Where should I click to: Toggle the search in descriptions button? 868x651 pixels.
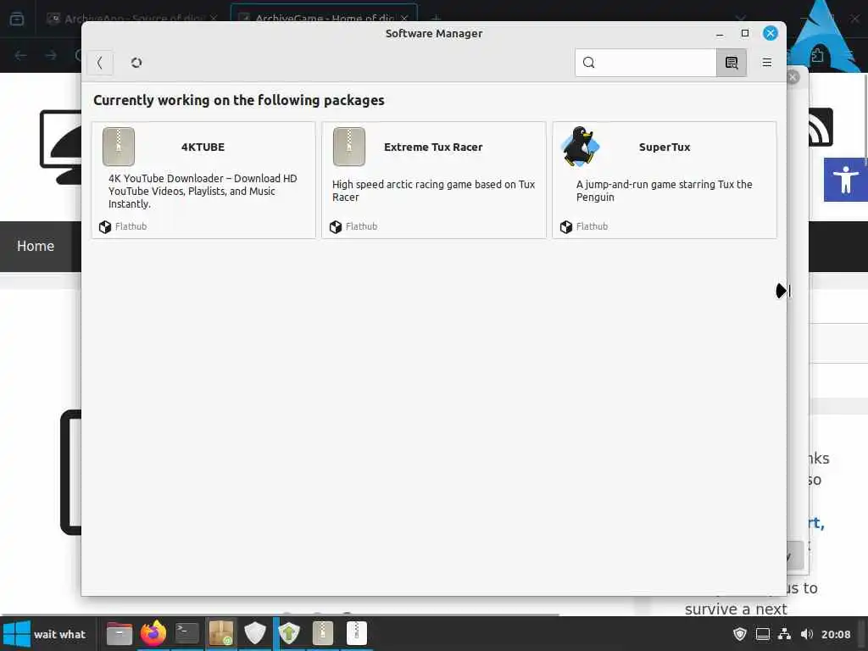pos(732,63)
